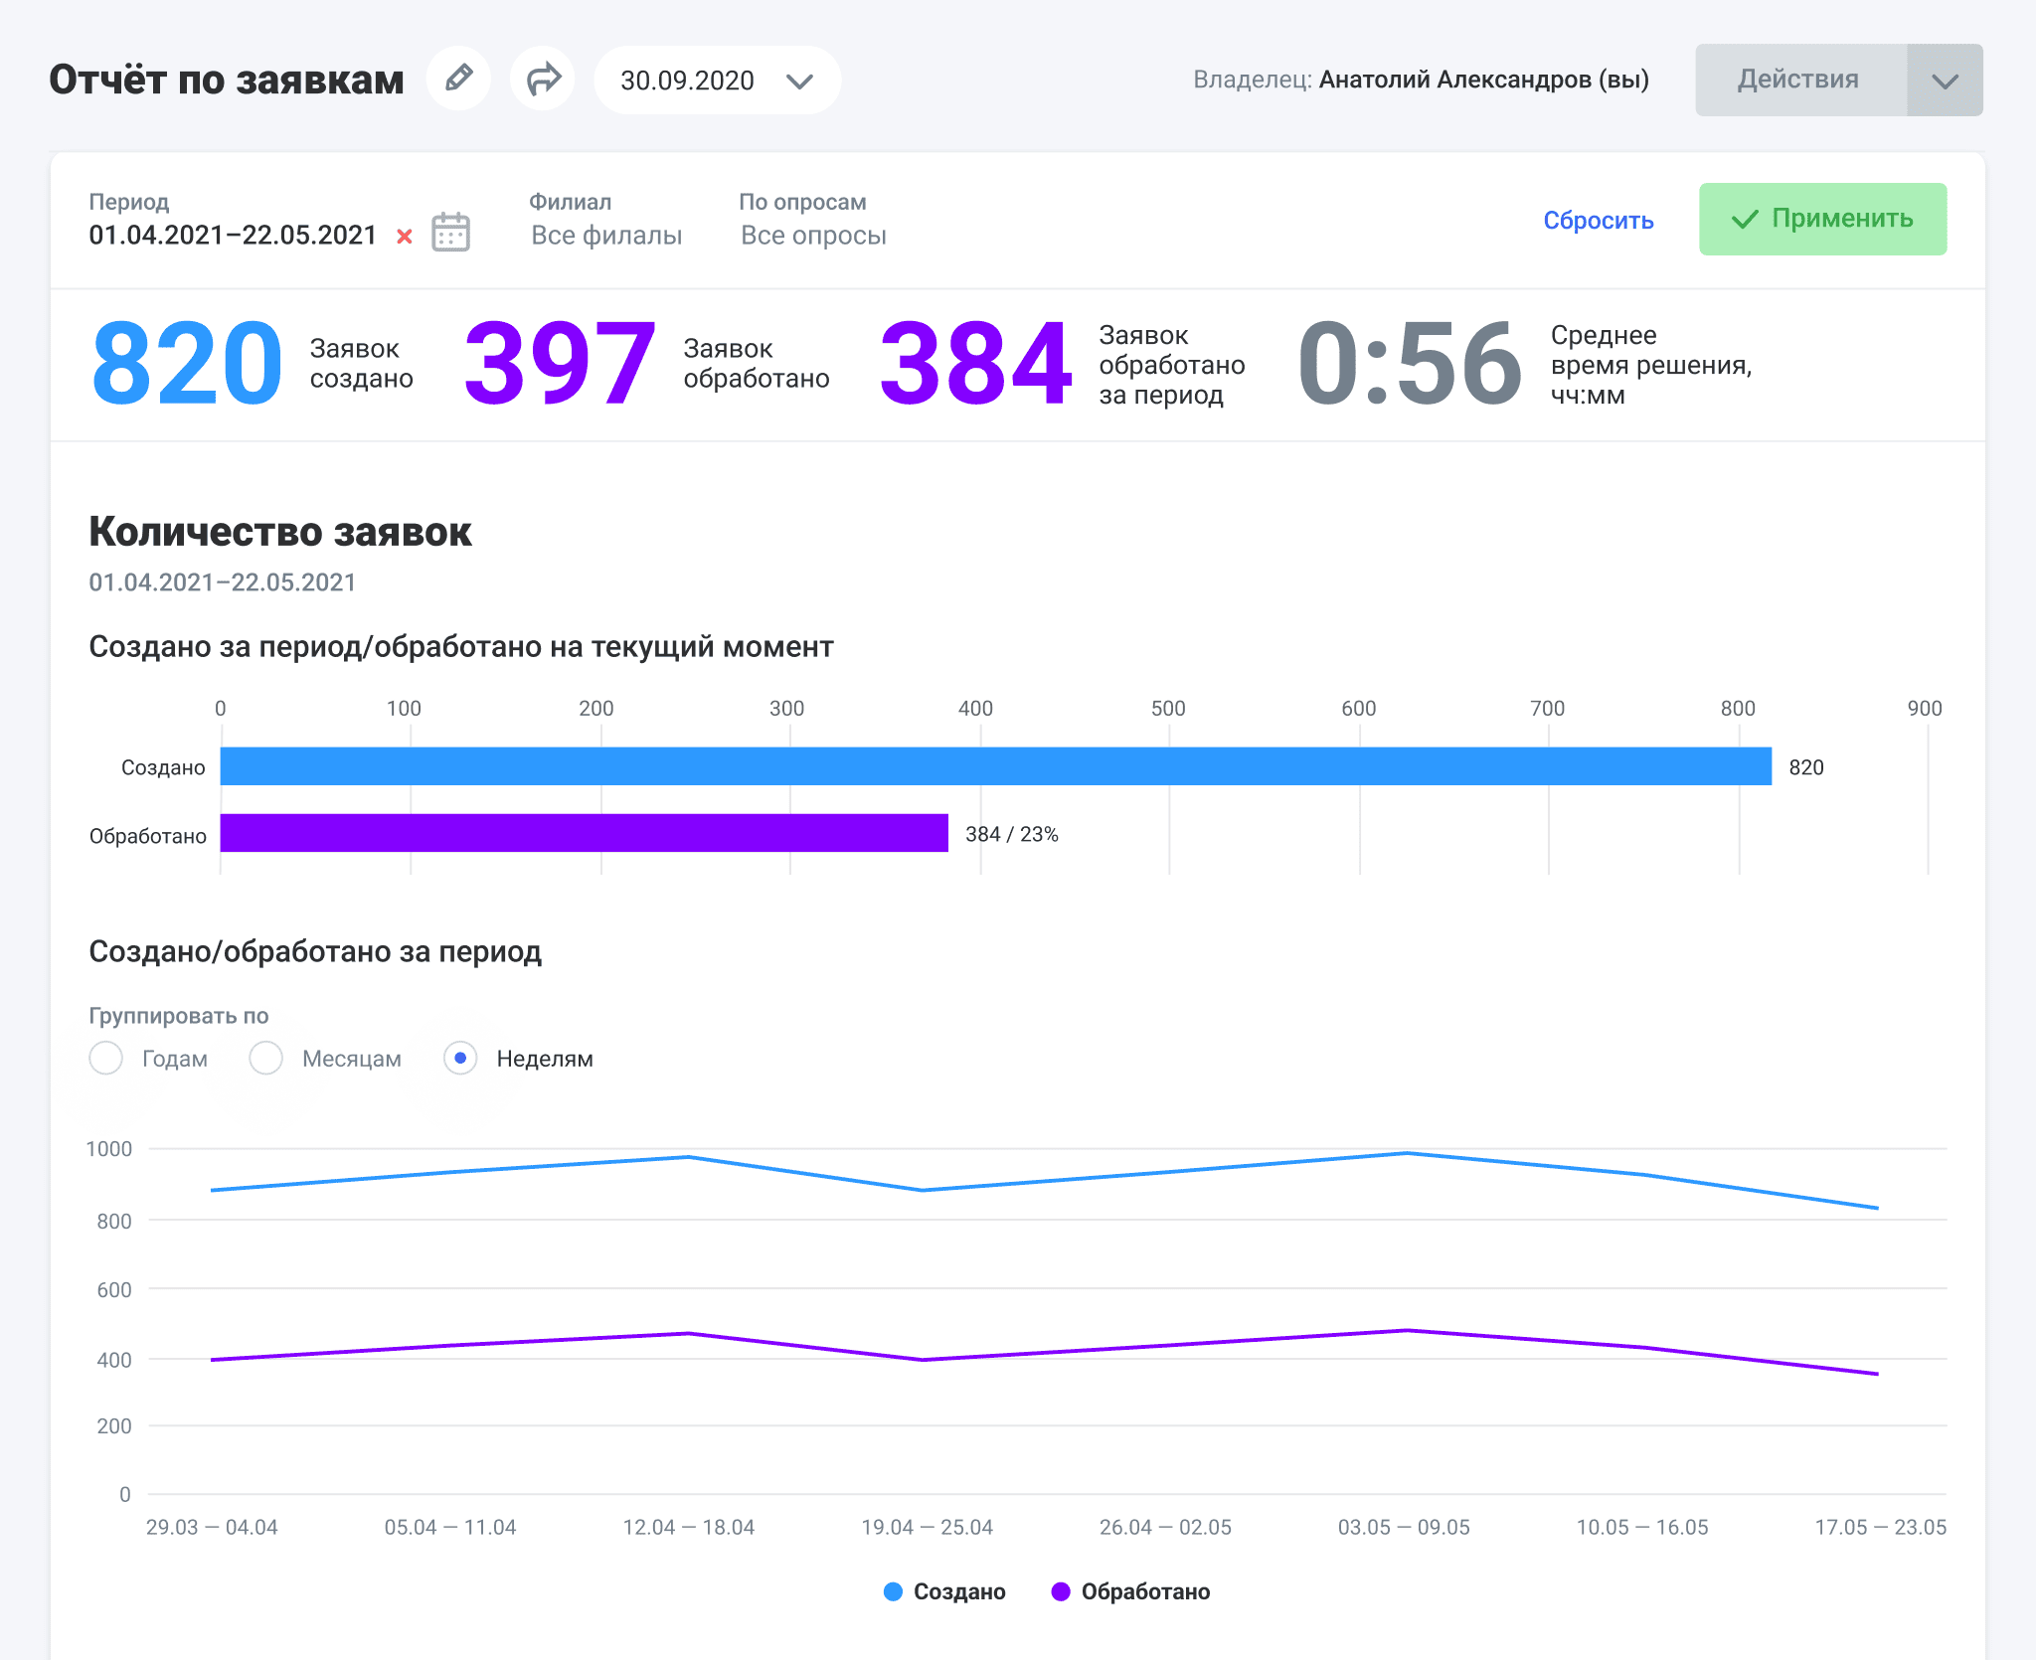The image size is (2036, 1660).
Task: Click the pencil edit icon by the report title
Action: point(458,79)
